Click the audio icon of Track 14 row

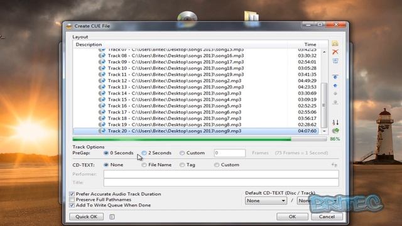[x=102, y=94]
